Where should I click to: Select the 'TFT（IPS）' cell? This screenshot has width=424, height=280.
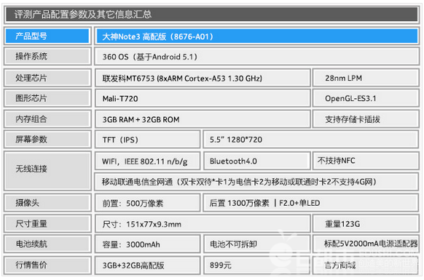(147, 140)
